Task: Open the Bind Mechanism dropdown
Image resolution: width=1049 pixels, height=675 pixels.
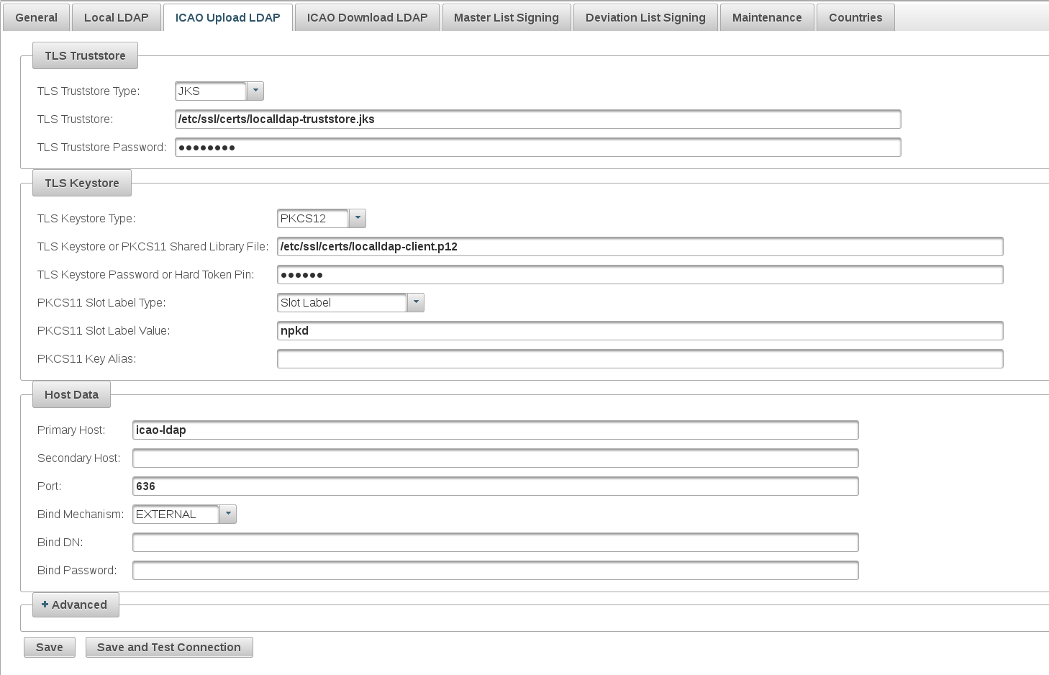Action: pyautogui.click(x=228, y=514)
